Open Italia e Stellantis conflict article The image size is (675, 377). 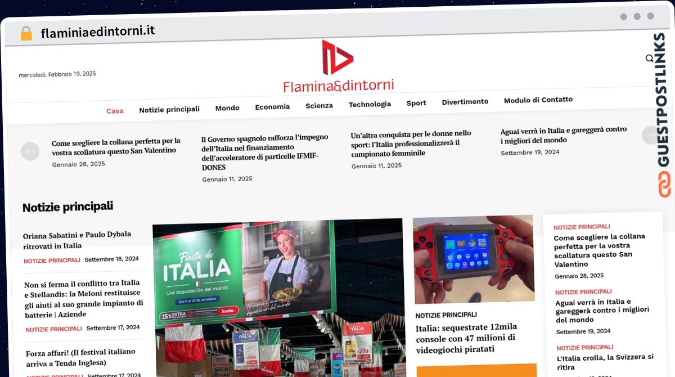84,298
